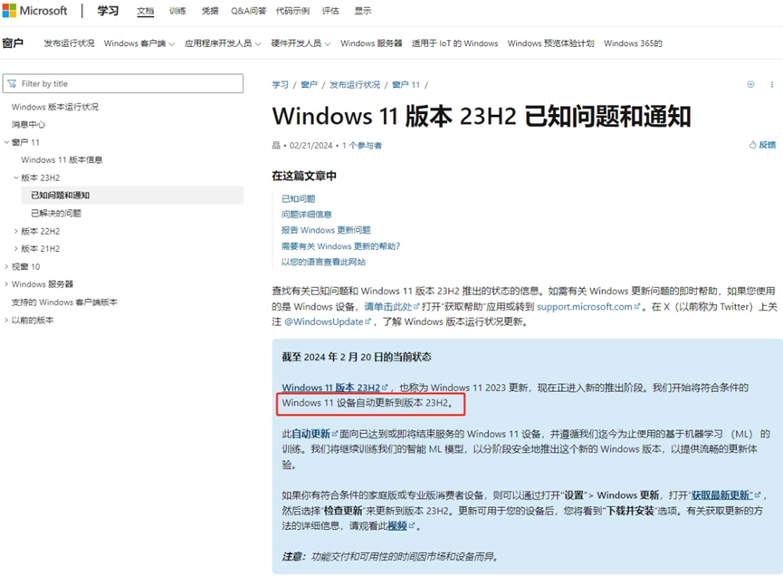Image resolution: width=783 pixels, height=576 pixels.
Task: Select Windows 版本运行状况 in the sidebar
Action: [55, 107]
